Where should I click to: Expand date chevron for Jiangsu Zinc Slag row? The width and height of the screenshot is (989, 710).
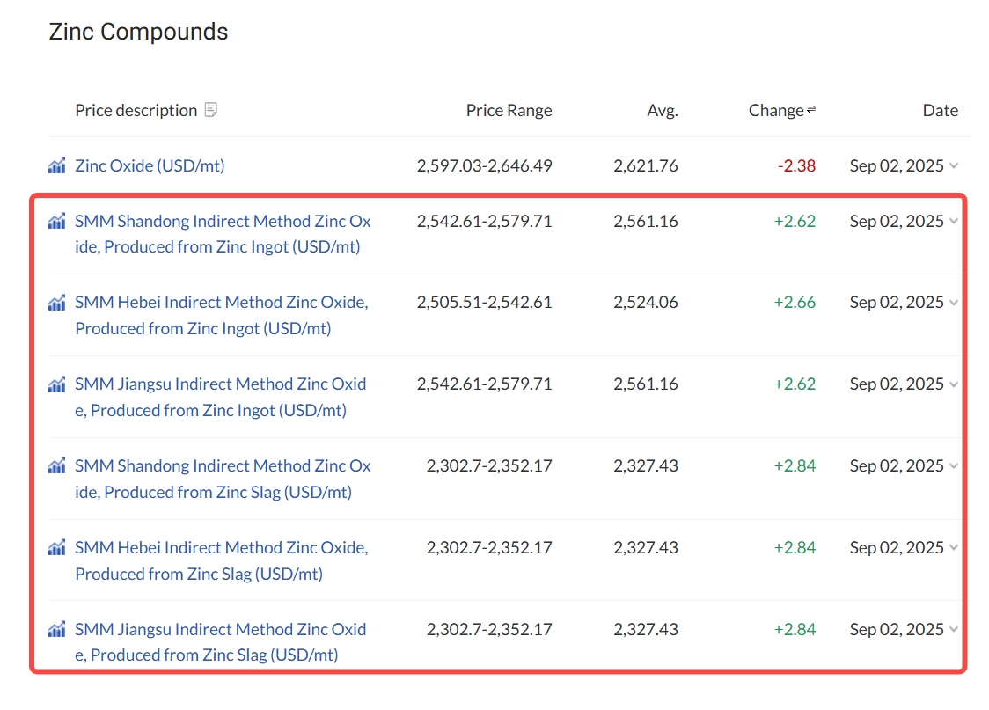coord(954,629)
